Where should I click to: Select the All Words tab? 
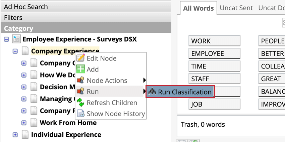pos(198,8)
